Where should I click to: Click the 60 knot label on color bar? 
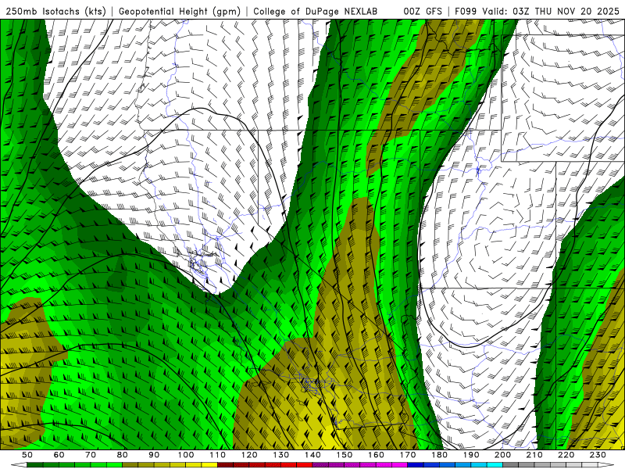59,455
